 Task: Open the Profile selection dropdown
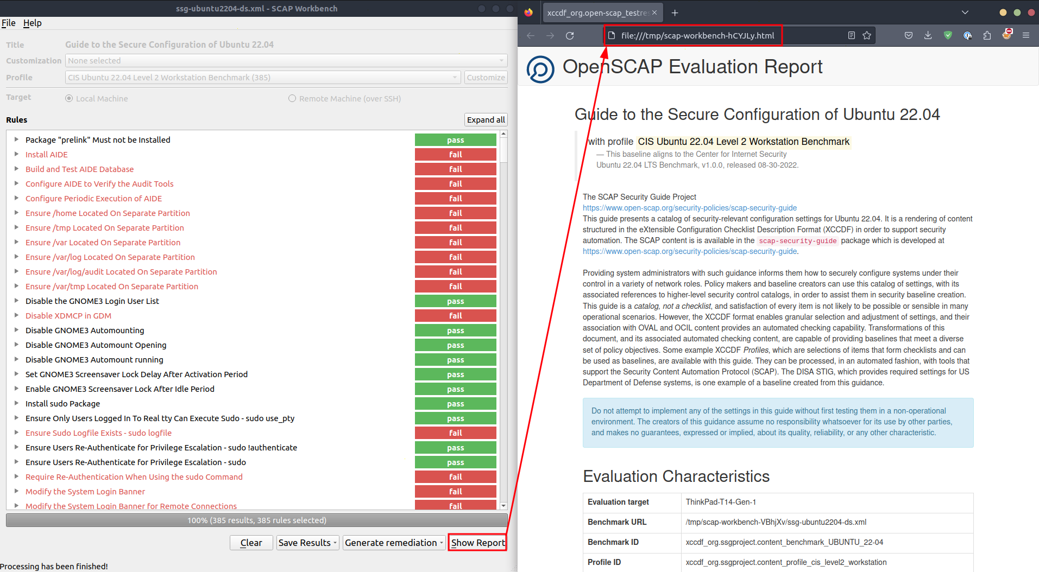tap(263, 78)
